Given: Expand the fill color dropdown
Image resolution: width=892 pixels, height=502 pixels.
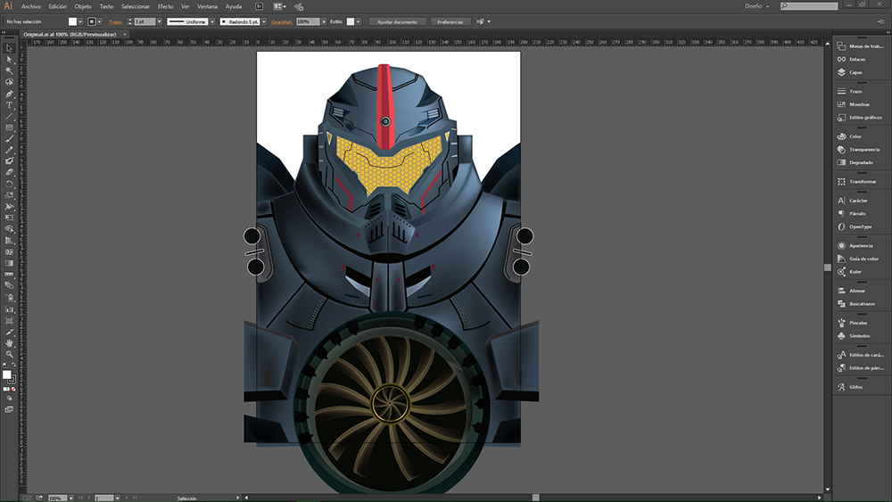Looking at the screenshot, I should coord(80,21).
